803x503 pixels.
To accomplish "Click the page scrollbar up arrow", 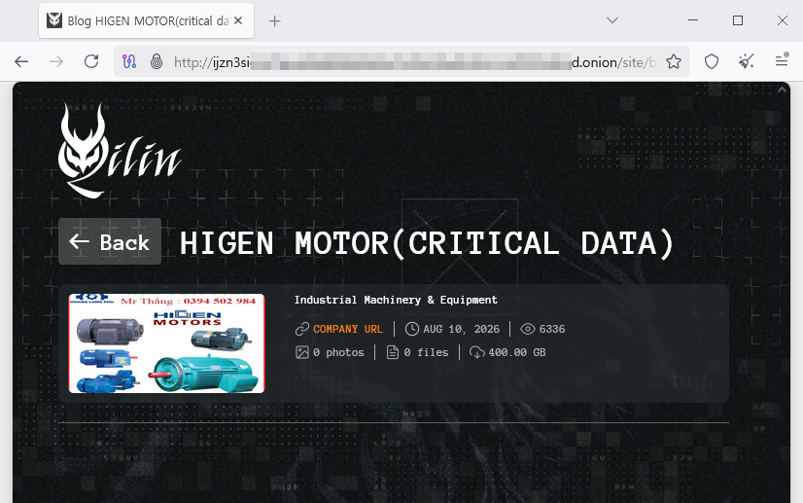I will coord(782,90).
